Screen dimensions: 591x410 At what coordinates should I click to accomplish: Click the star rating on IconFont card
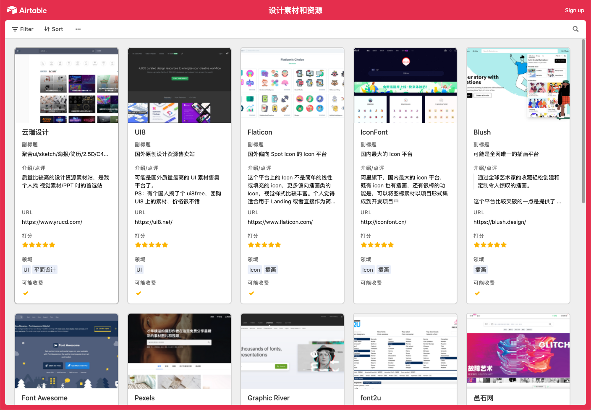(x=377, y=245)
